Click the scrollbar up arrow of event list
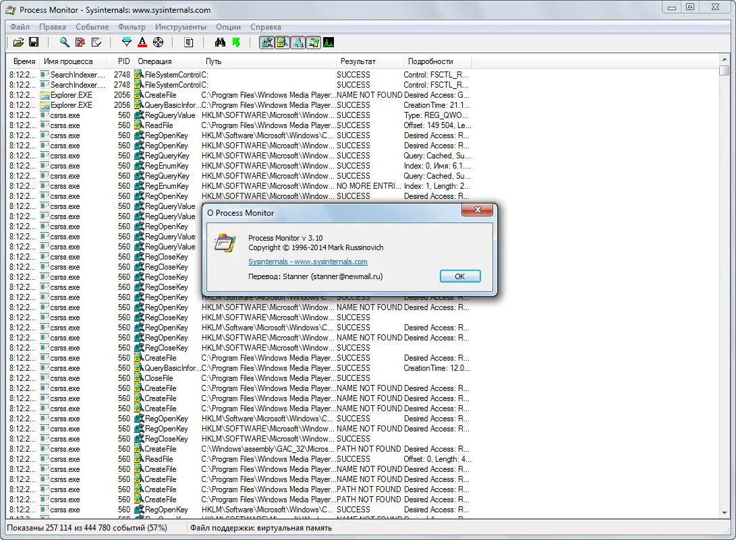Screen dimensions: 736x540 [725, 59]
